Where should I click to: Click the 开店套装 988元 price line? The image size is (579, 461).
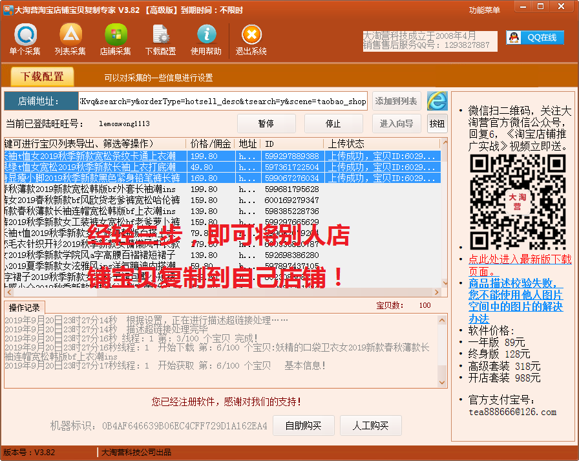pos(504,378)
